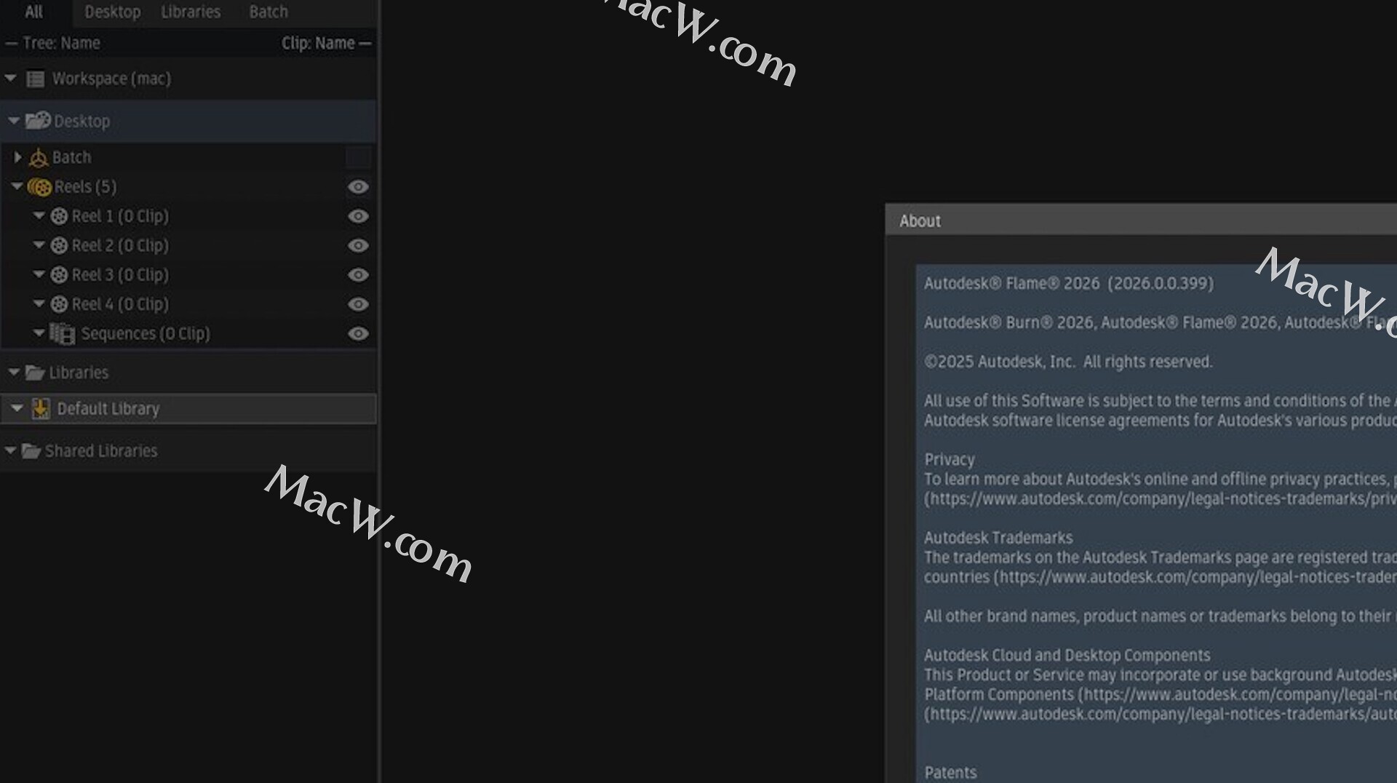The width and height of the screenshot is (1397, 783).
Task: Collapse the Libraries section arrow
Action: (13, 372)
